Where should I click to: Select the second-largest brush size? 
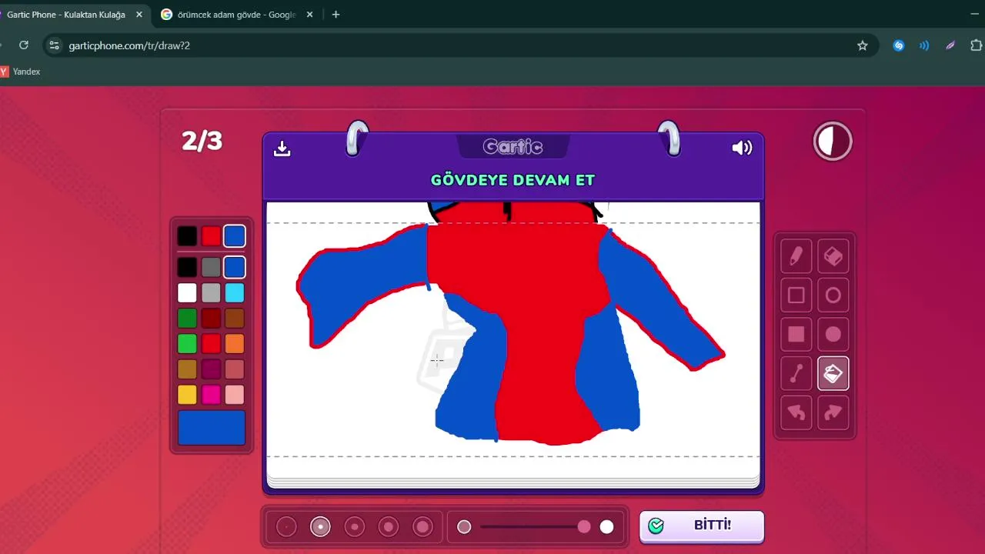389,527
